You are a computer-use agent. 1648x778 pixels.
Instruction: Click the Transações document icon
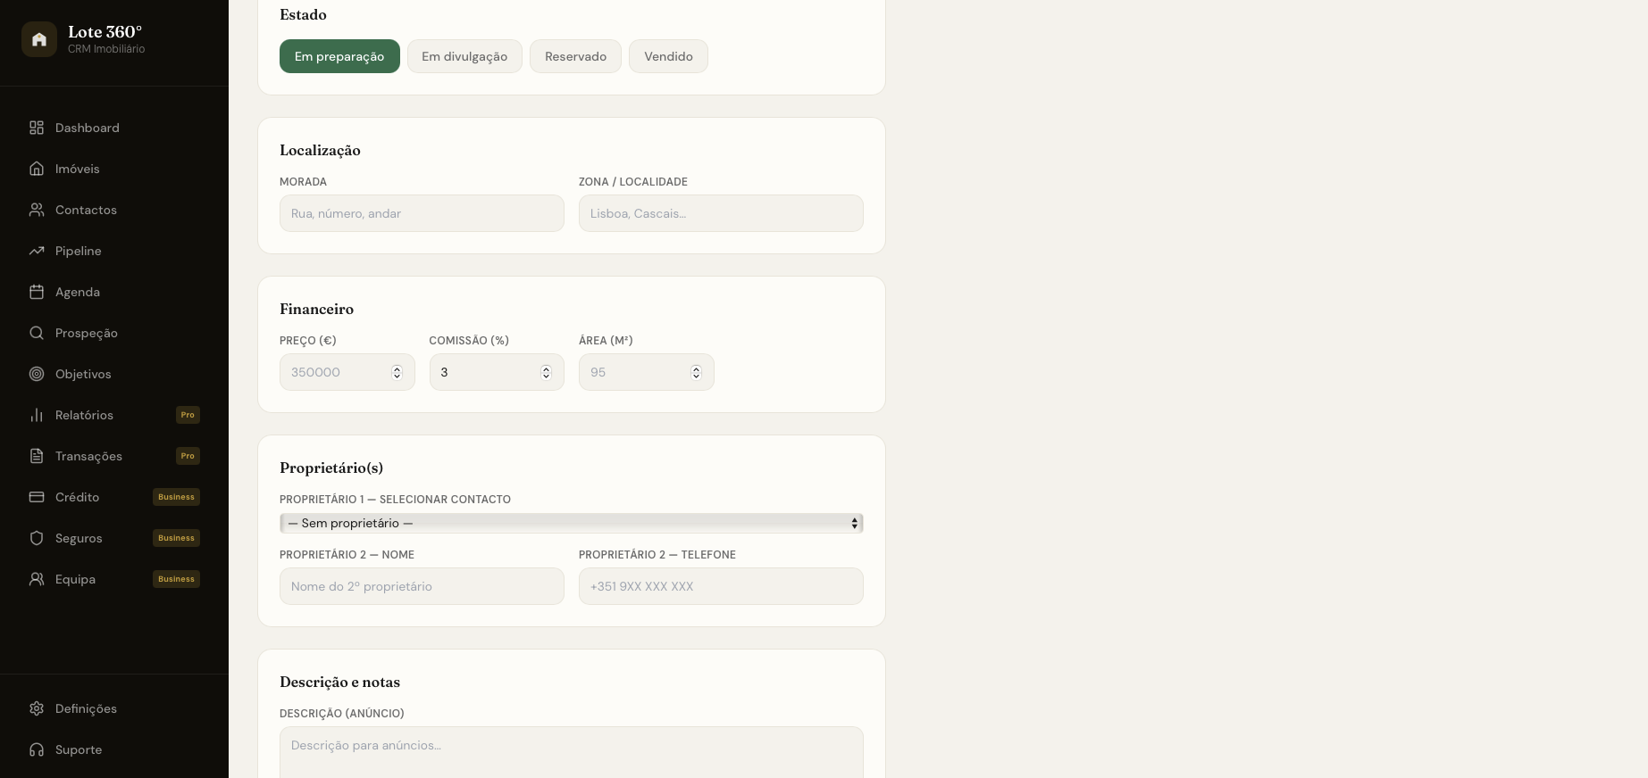click(37, 456)
